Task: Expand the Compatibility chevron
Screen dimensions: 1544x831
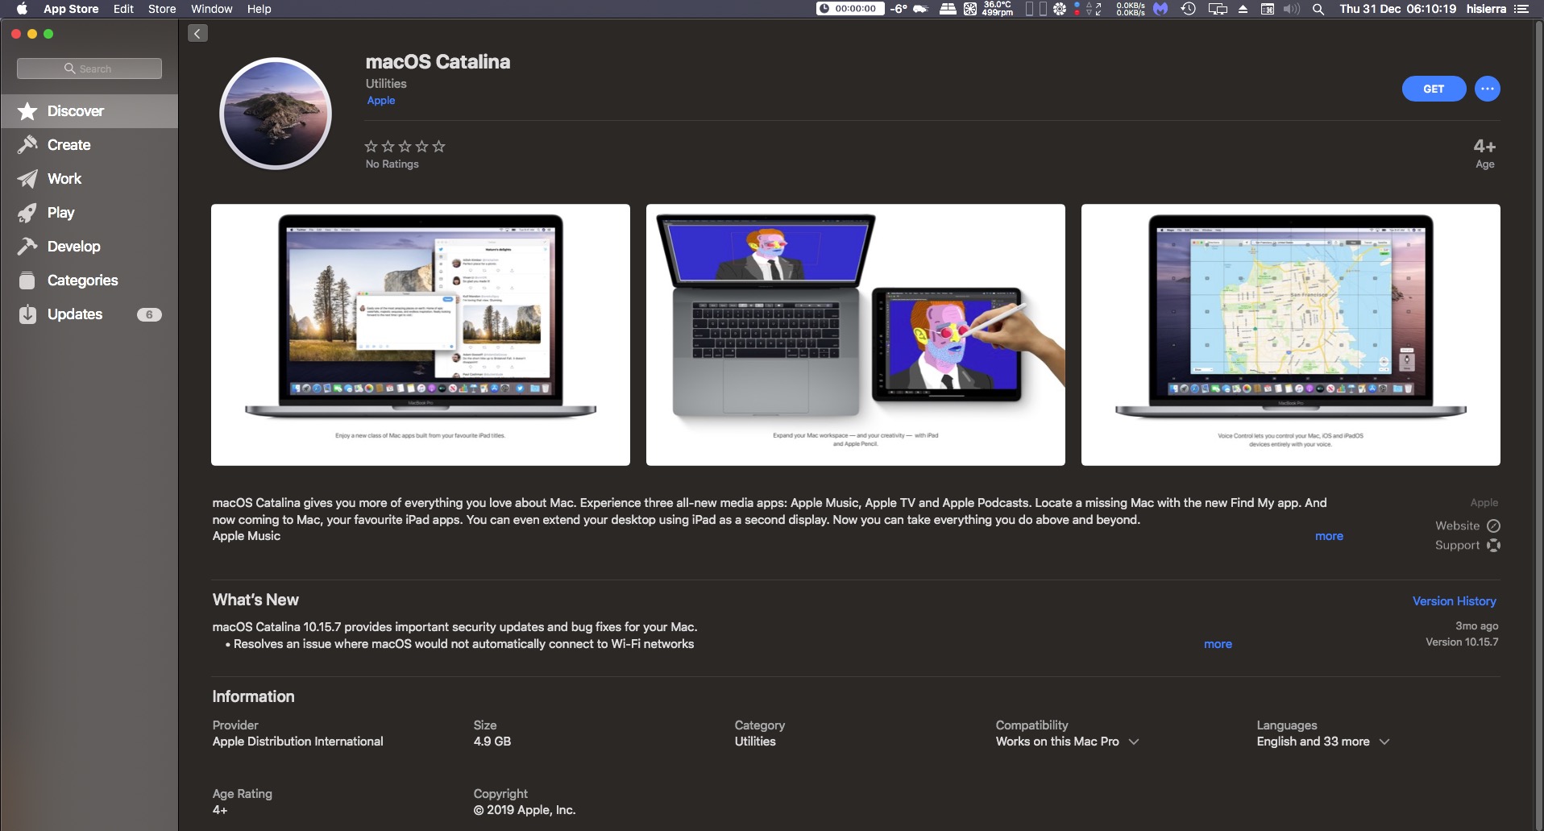Action: [1134, 742]
